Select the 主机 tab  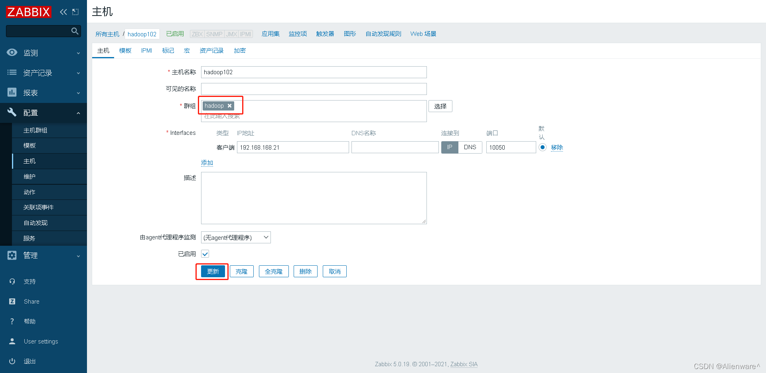103,51
